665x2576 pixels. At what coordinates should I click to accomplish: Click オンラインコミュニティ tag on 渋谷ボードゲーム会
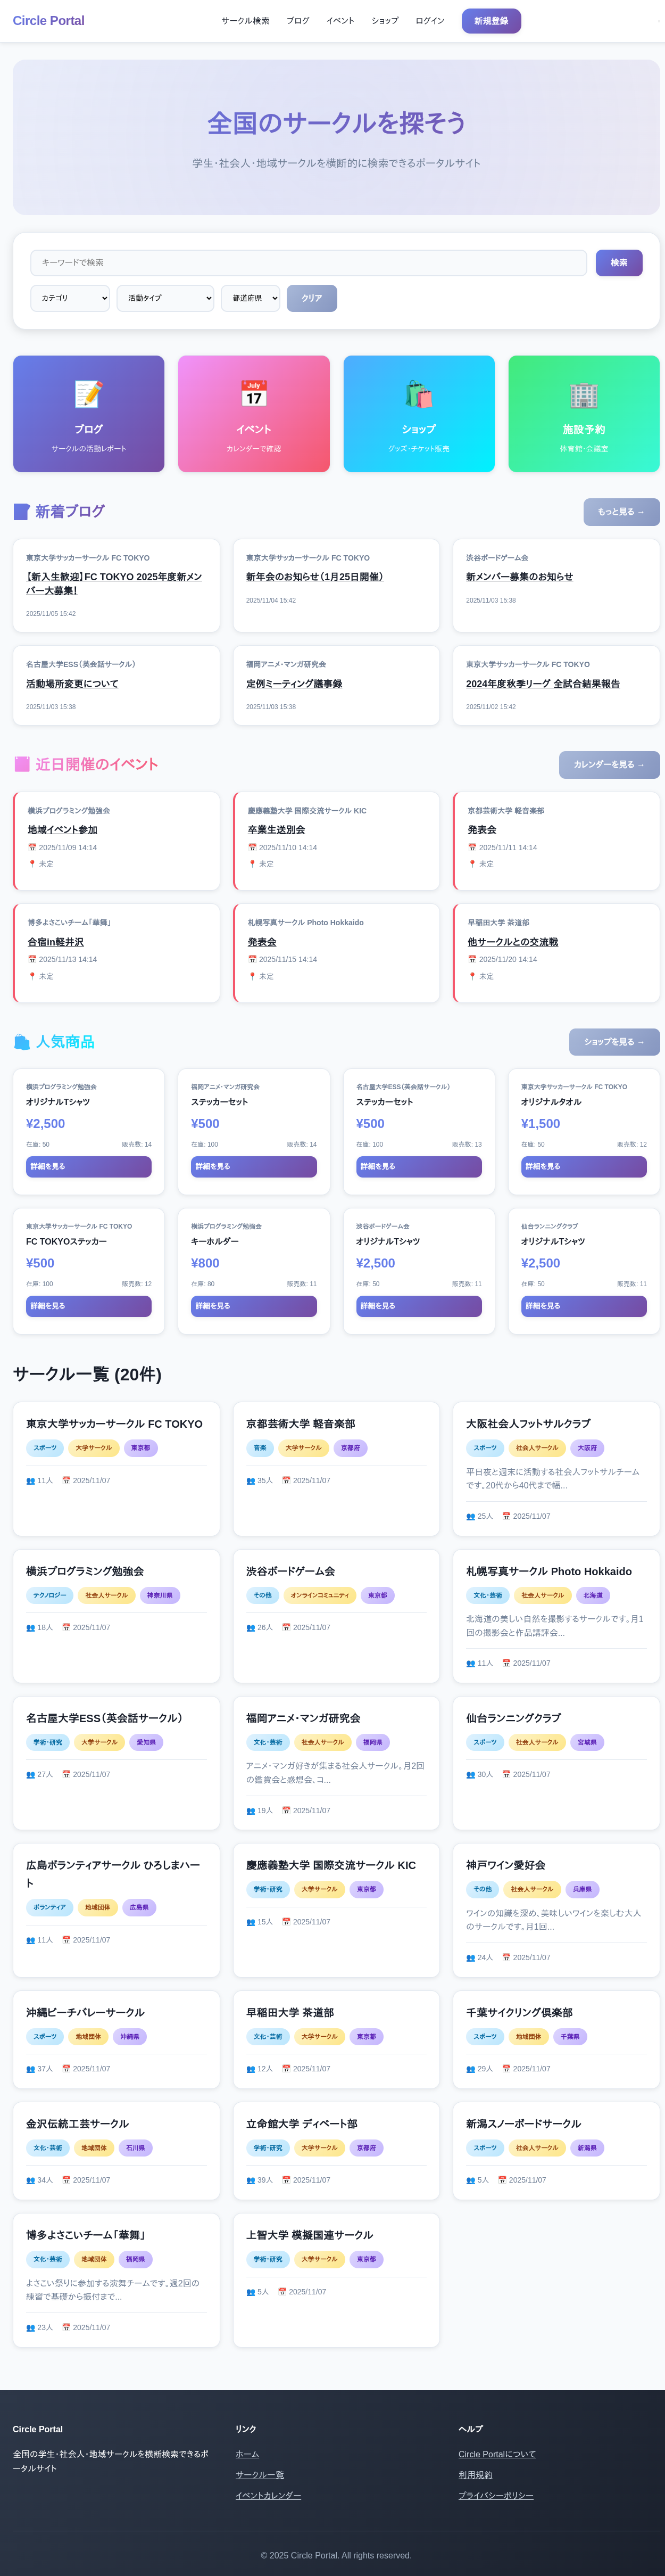pyautogui.click(x=320, y=1596)
